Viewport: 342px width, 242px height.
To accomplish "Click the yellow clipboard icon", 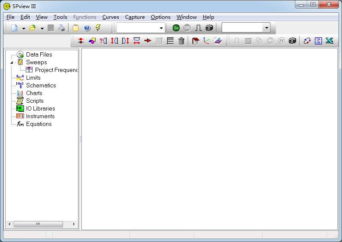I will tap(75, 28).
